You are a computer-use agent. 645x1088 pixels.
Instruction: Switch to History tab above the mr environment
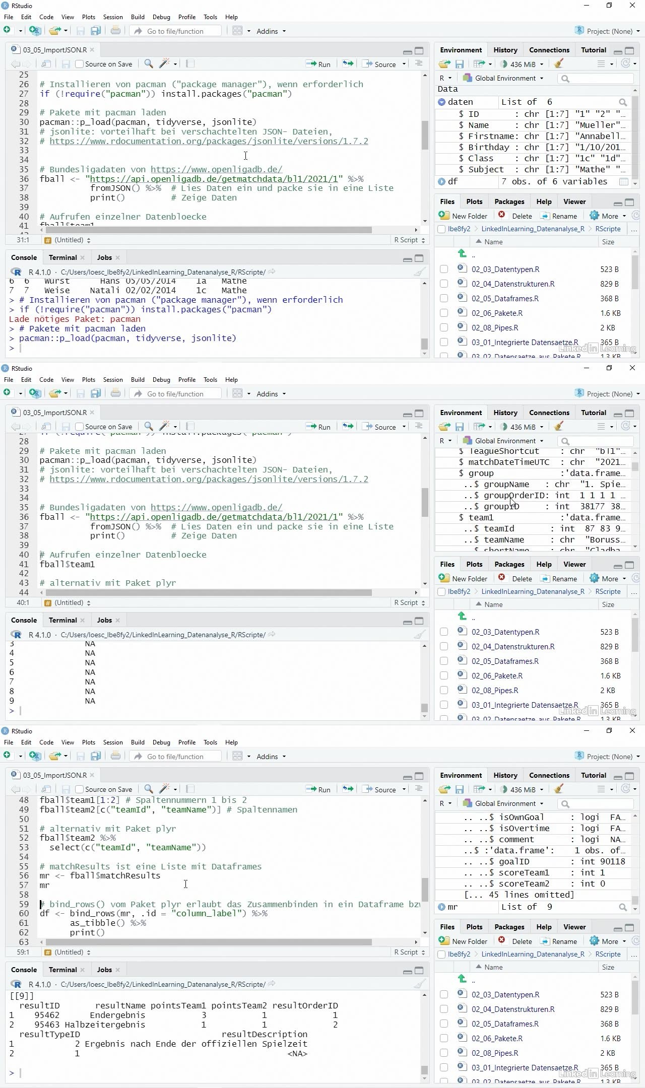tap(505, 775)
